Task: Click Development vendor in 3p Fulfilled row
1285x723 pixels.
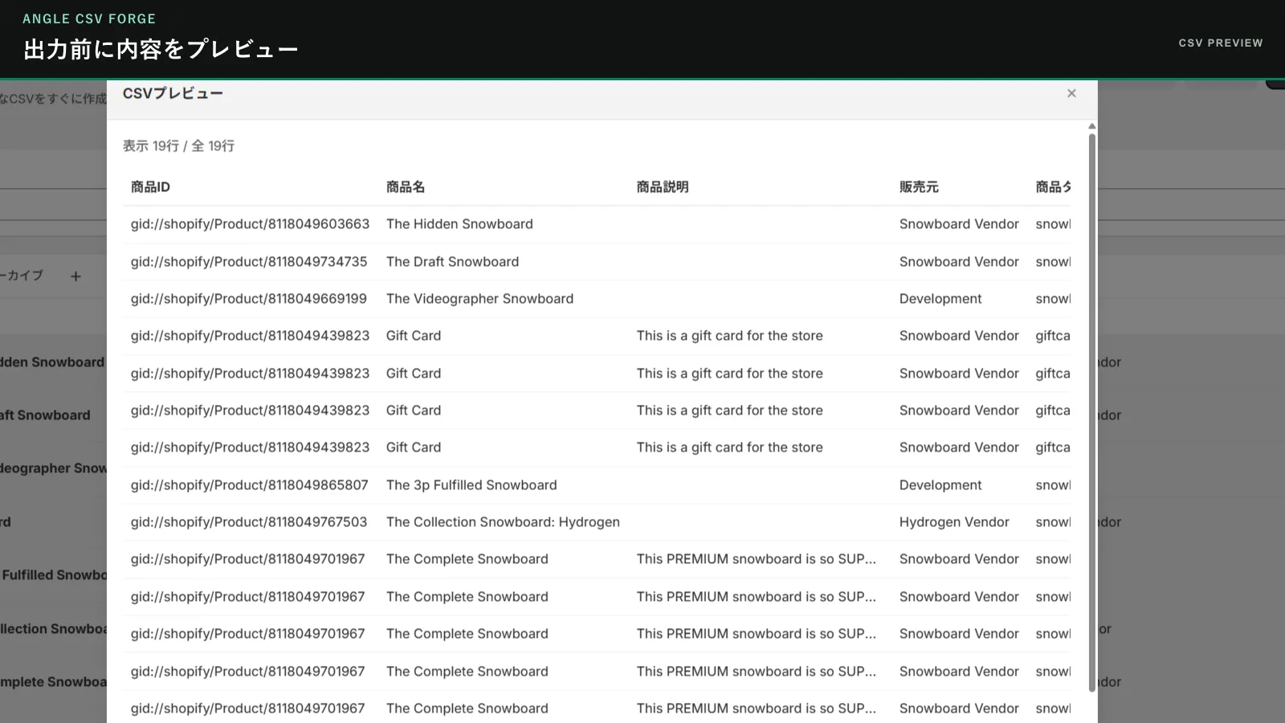Action: point(940,485)
